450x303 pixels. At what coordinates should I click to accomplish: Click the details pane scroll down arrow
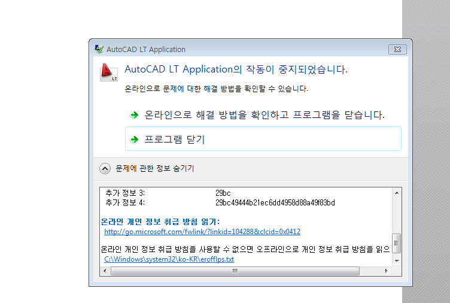pyautogui.click(x=397, y=261)
